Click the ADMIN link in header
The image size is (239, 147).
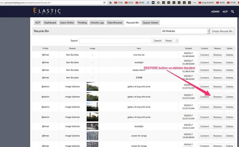(x=215, y=12)
